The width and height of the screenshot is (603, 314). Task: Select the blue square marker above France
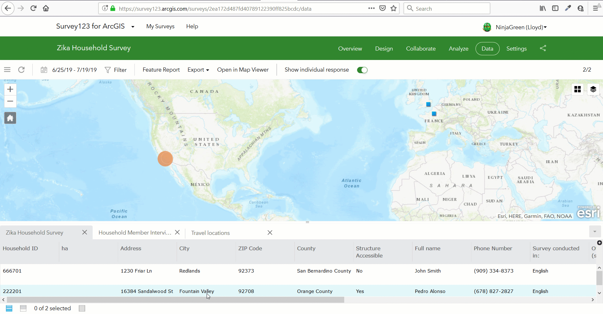pos(434,114)
